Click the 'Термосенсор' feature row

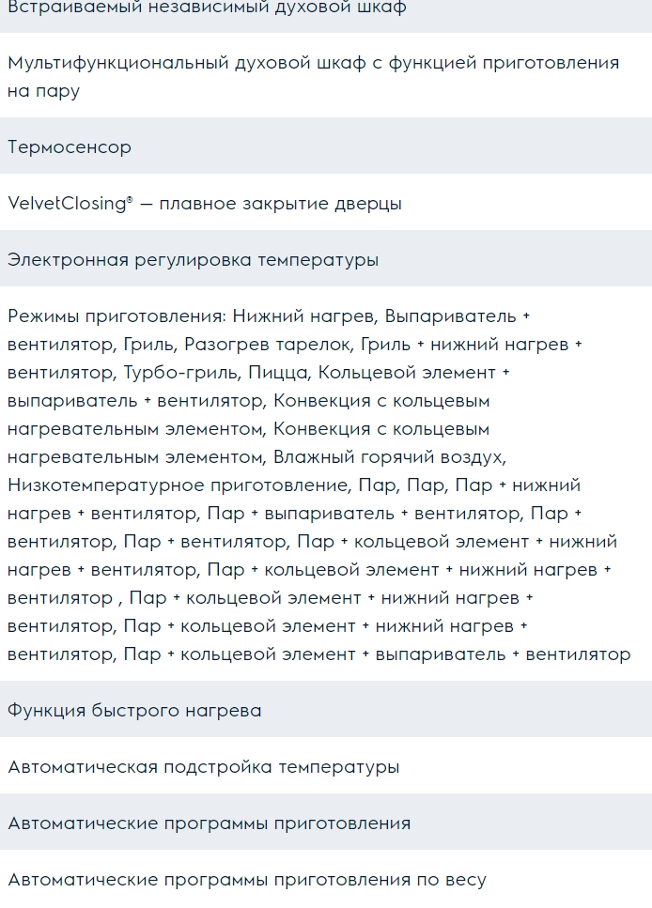point(70,147)
